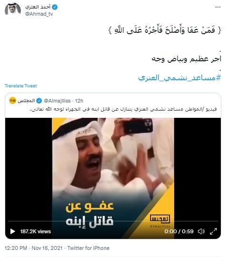Click the Almajlliss yellow avatar icon
Image resolution: width=227 pixels, height=257 pixels.
(12, 101)
